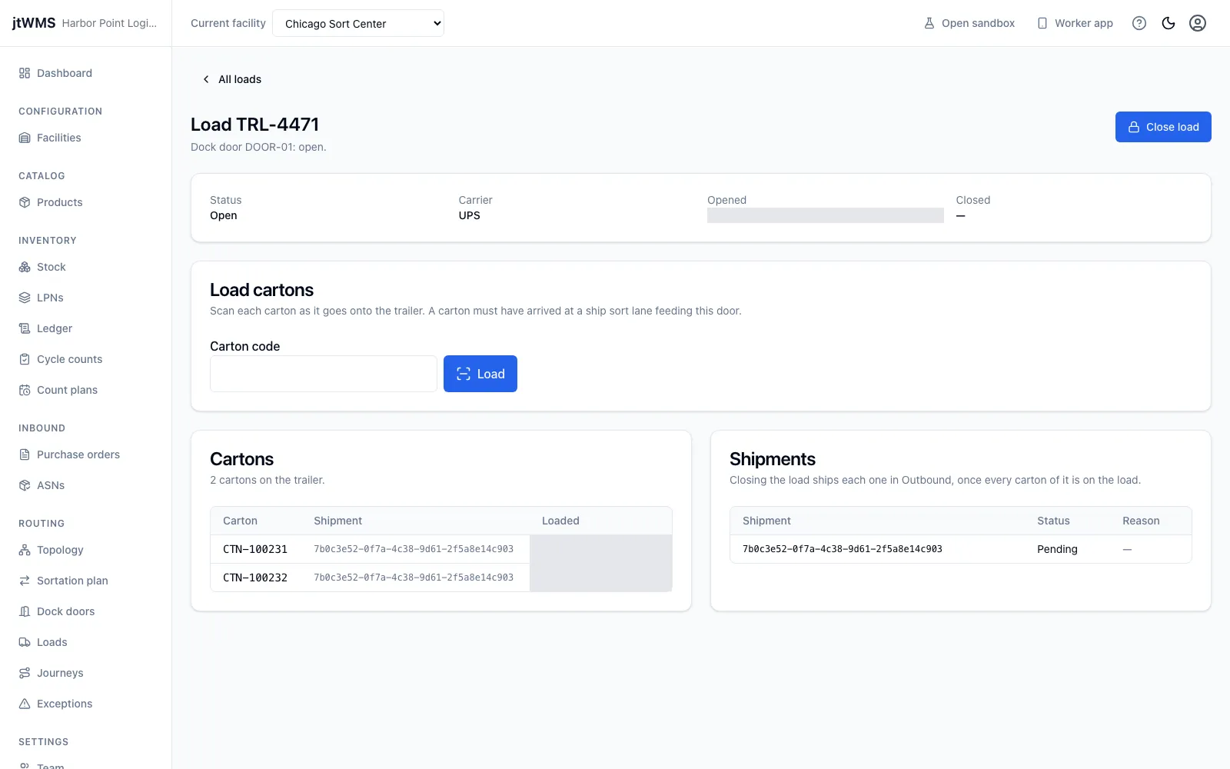This screenshot has width=1230, height=769.
Task: Select carton CTN-100232 in the table
Action: click(x=255, y=578)
